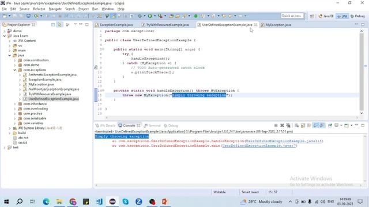
Task: Expand the demo project
Action: point(4,31)
